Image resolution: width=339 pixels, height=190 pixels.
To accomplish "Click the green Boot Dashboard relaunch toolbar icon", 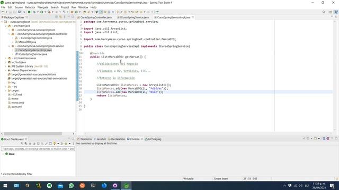I will click(29, 12).
